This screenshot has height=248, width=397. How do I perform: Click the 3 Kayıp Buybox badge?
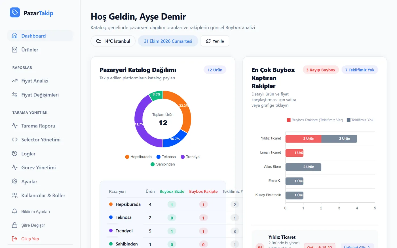(321, 70)
